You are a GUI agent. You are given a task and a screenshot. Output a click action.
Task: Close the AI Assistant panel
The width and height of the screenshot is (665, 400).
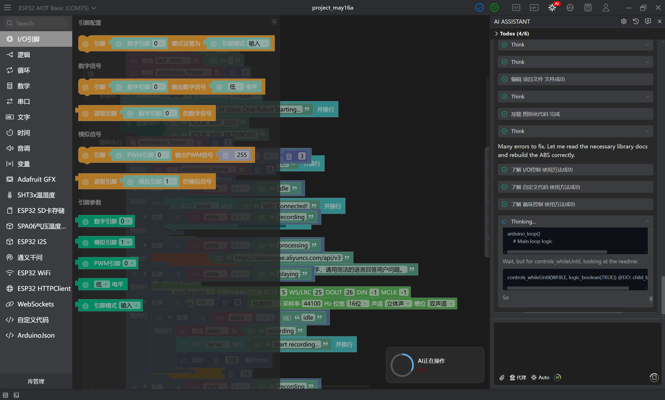tap(660, 21)
